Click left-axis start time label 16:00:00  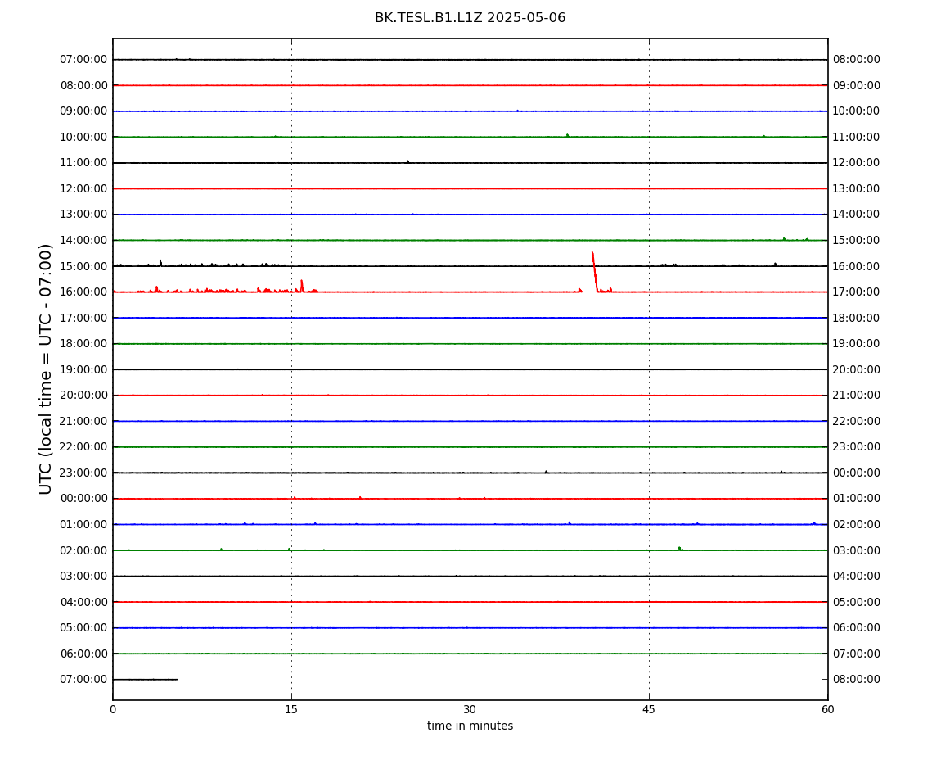coord(84,292)
